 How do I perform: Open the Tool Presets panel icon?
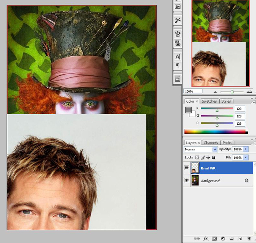[178, 20]
